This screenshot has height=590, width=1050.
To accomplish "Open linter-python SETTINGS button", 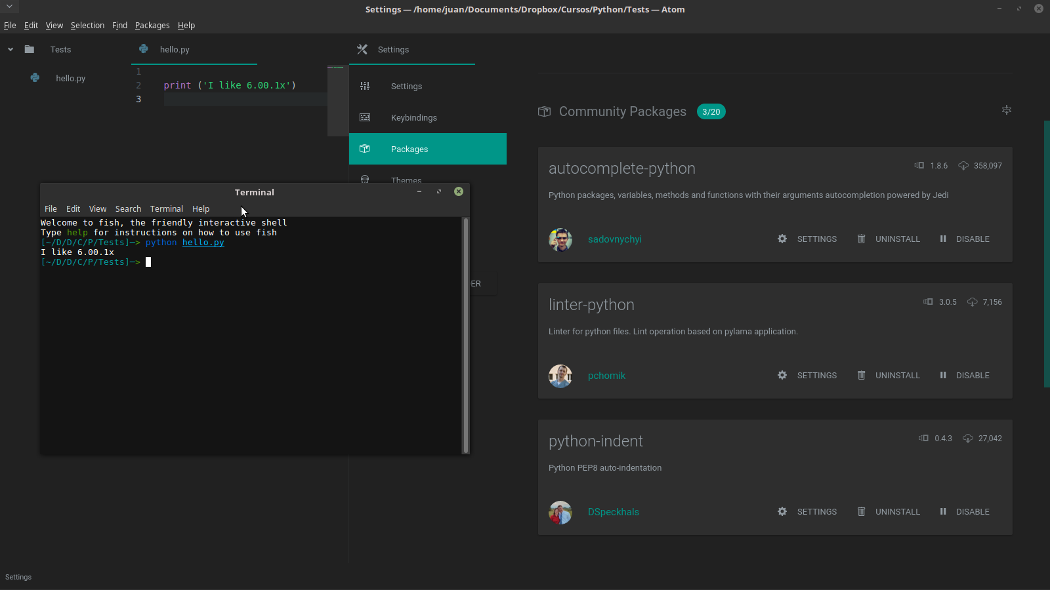I will pos(807,376).
